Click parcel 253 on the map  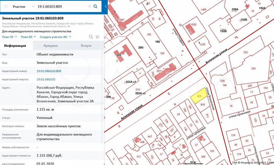pyautogui.click(x=245, y=52)
